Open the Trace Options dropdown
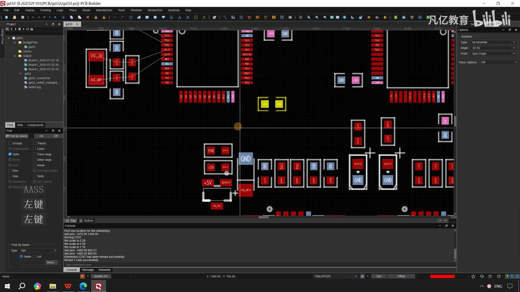This screenshot has width=520, height=292. tap(516, 62)
